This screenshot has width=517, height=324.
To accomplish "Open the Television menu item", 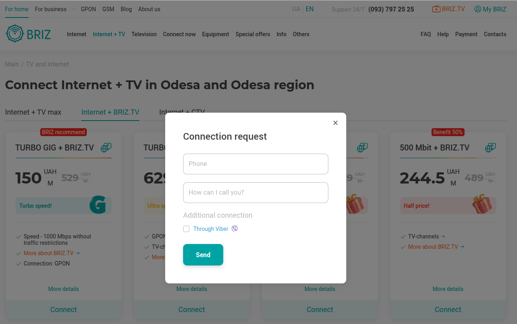I will [144, 34].
